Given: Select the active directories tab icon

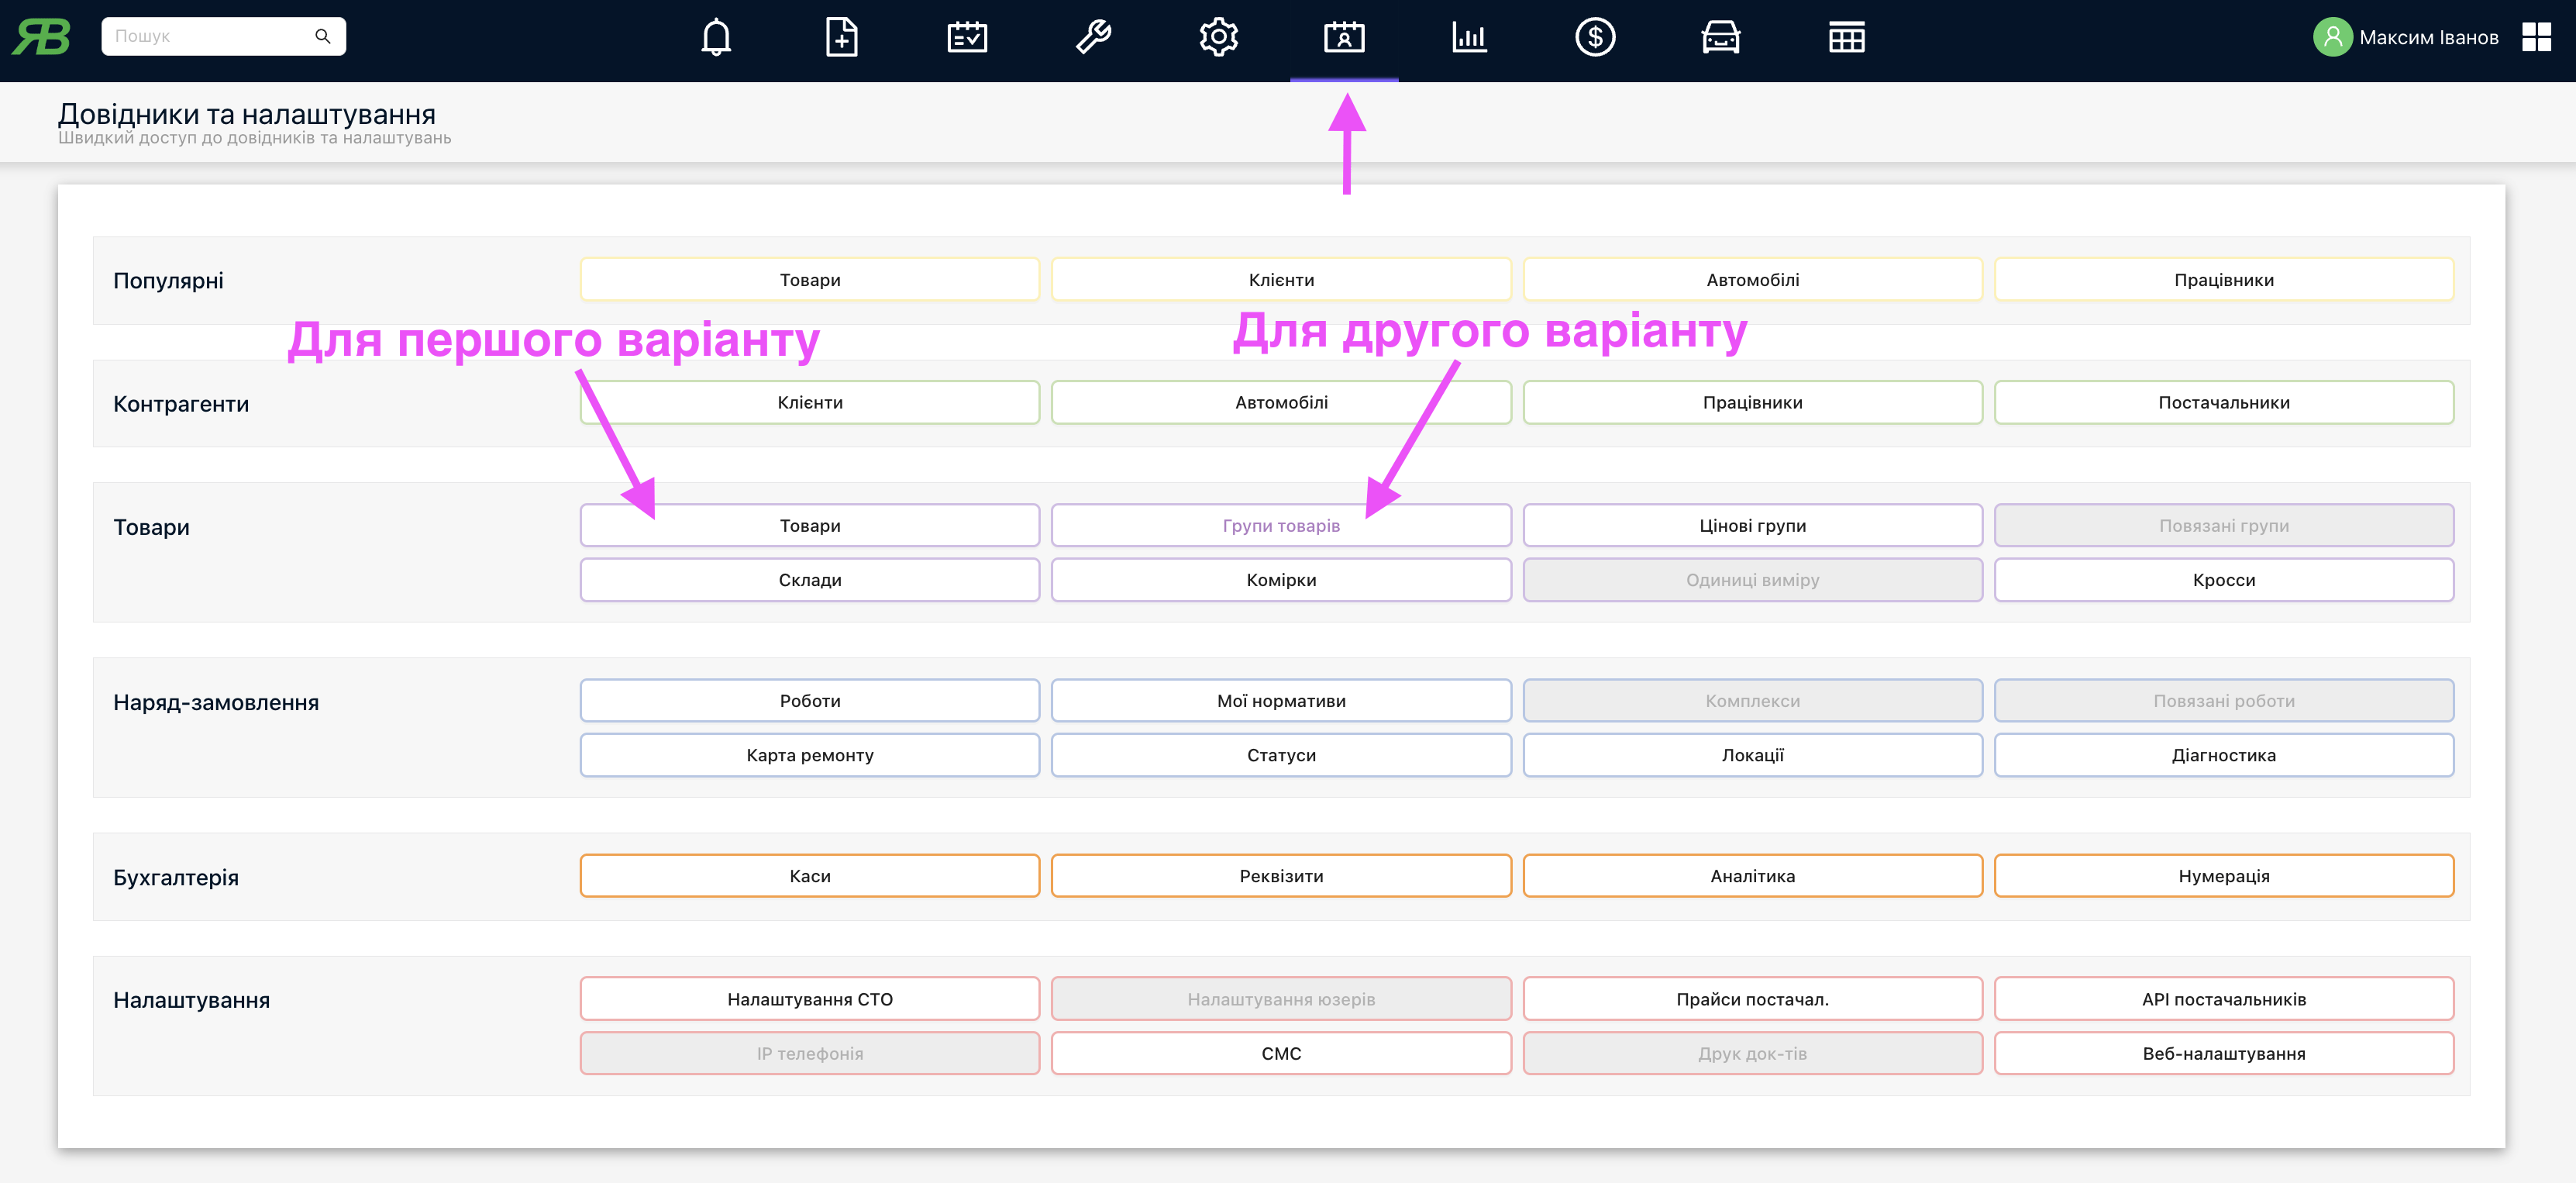Looking at the screenshot, I should pos(1344,38).
